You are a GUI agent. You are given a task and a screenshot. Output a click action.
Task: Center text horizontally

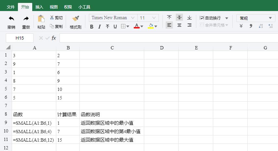click(x=179, y=25)
